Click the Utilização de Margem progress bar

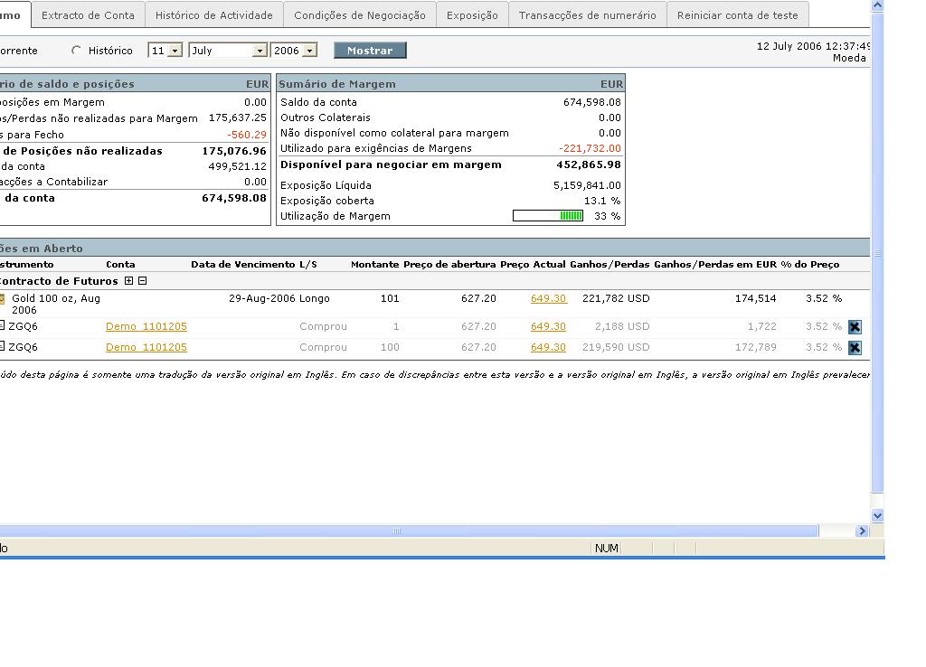[548, 216]
